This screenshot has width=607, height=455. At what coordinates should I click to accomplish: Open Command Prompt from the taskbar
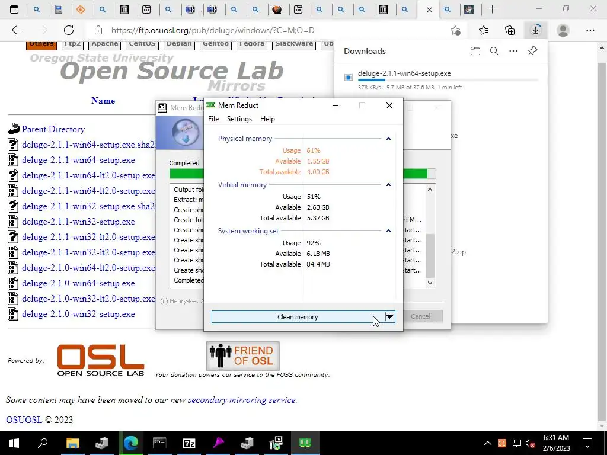159,443
